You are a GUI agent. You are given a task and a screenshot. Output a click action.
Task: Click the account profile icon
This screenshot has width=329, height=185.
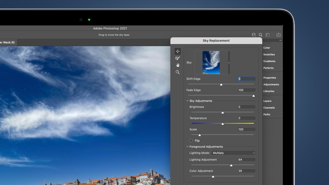(x=254, y=35)
